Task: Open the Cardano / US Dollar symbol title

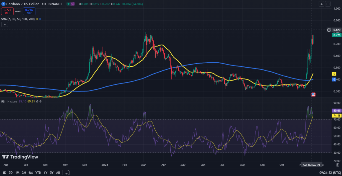Action: tap(34, 4)
